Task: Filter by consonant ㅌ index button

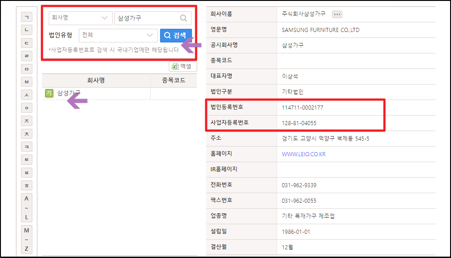Action: click(x=27, y=160)
